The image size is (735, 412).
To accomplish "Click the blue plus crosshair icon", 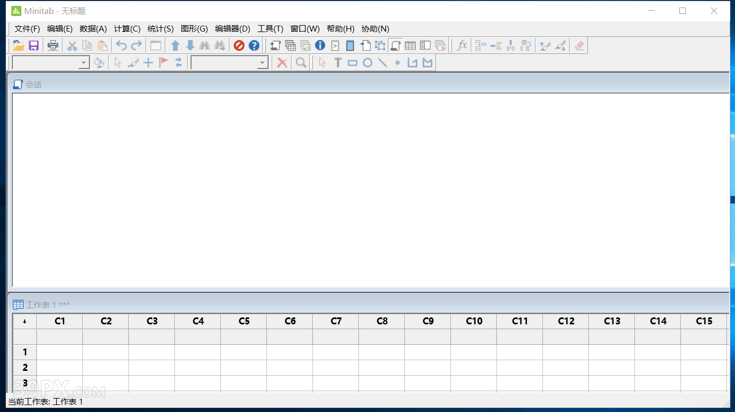I will [148, 63].
